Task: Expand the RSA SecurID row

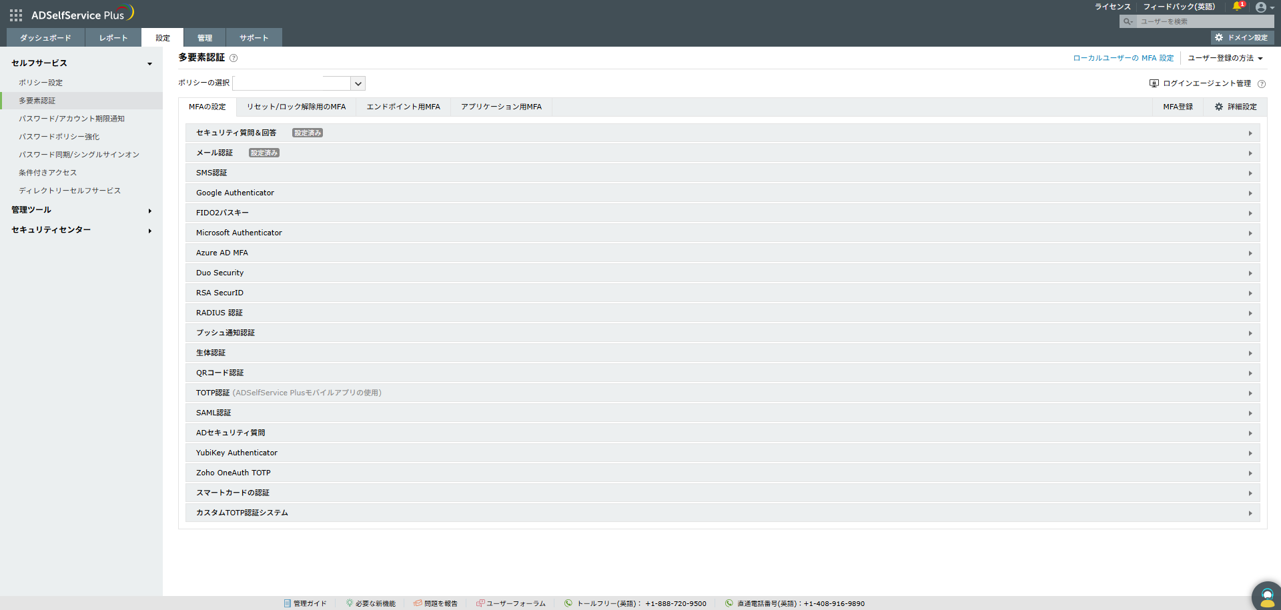Action: (723, 293)
